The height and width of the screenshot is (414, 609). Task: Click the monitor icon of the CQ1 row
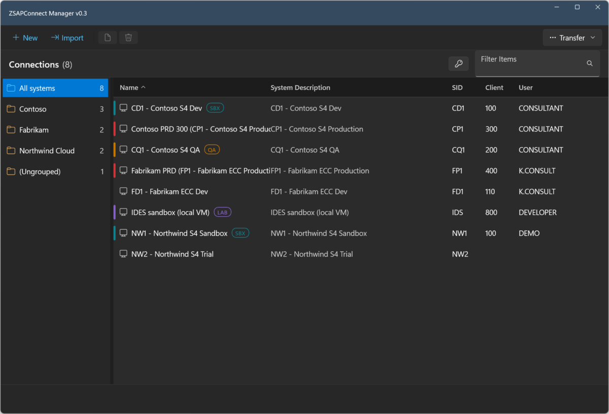coord(123,150)
